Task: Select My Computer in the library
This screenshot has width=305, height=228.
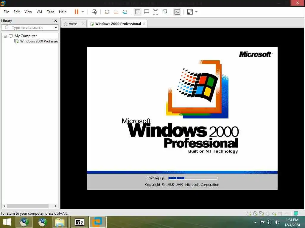Action: point(26,36)
